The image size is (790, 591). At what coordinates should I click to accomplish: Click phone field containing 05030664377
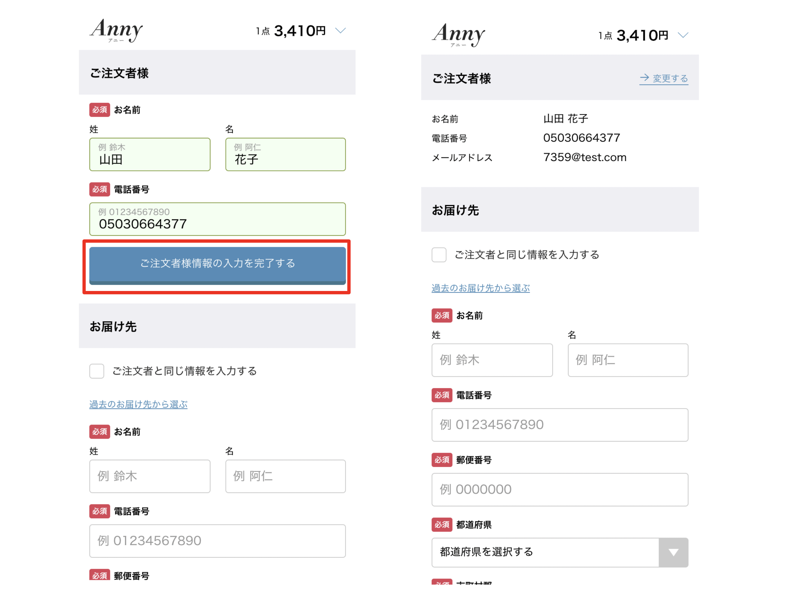coord(217,219)
